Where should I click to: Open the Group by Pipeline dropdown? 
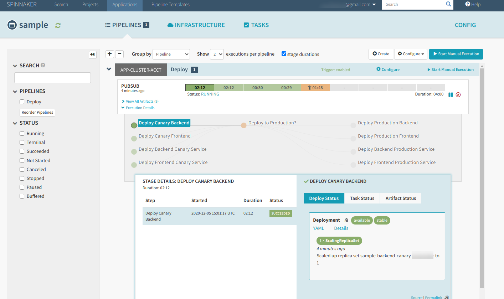pos(171,54)
